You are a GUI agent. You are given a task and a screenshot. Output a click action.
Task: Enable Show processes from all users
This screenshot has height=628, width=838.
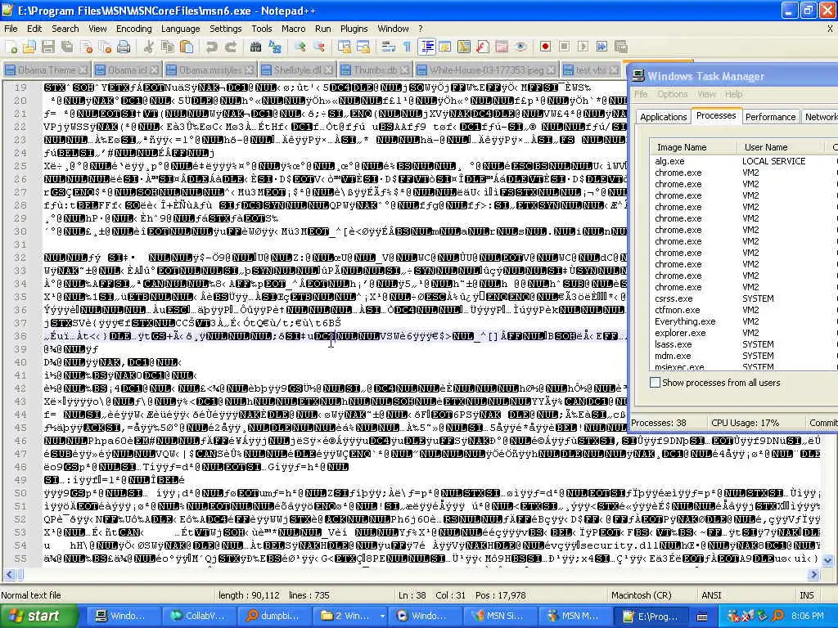coord(655,383)
